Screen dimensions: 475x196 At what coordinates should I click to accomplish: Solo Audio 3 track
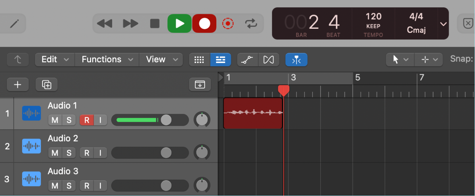point(69,186)
